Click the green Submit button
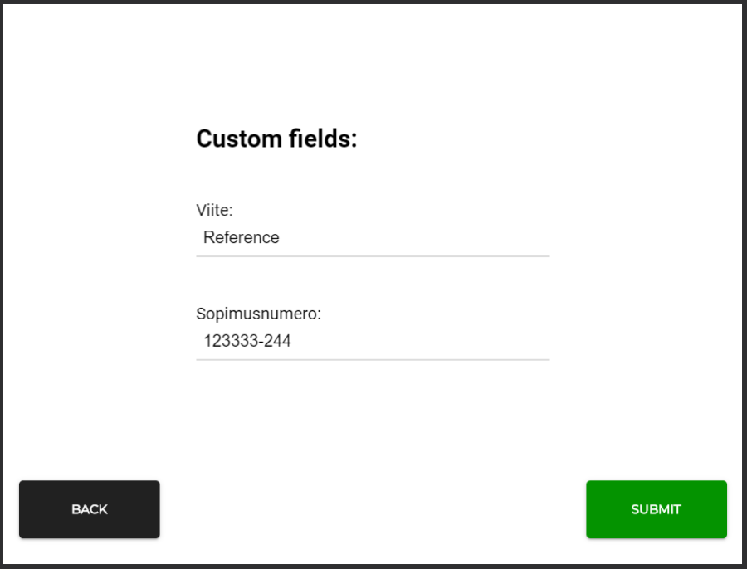 click(656, 509)
